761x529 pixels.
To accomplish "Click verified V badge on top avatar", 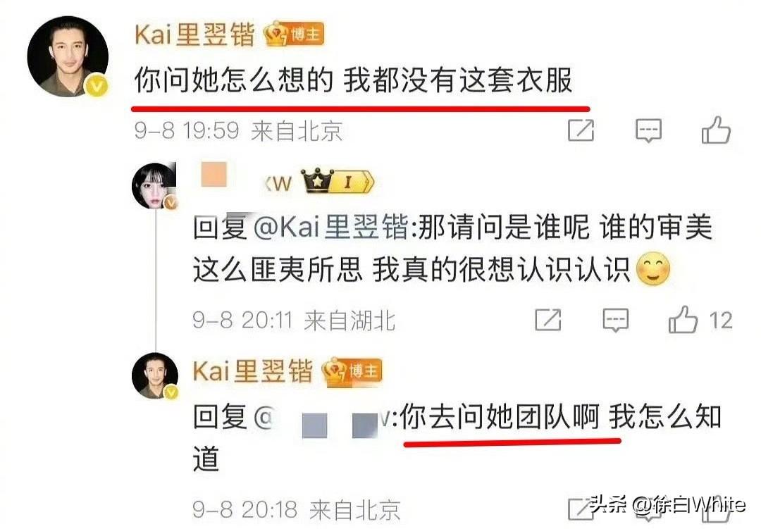I will [97, 85].
